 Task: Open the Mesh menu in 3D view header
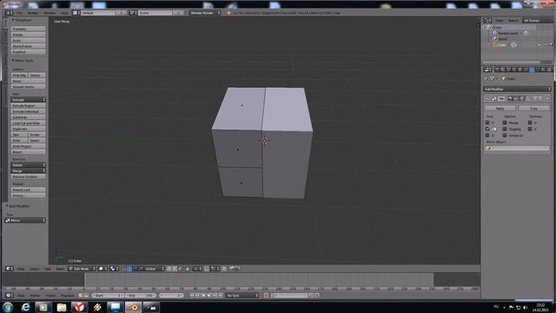60,269
